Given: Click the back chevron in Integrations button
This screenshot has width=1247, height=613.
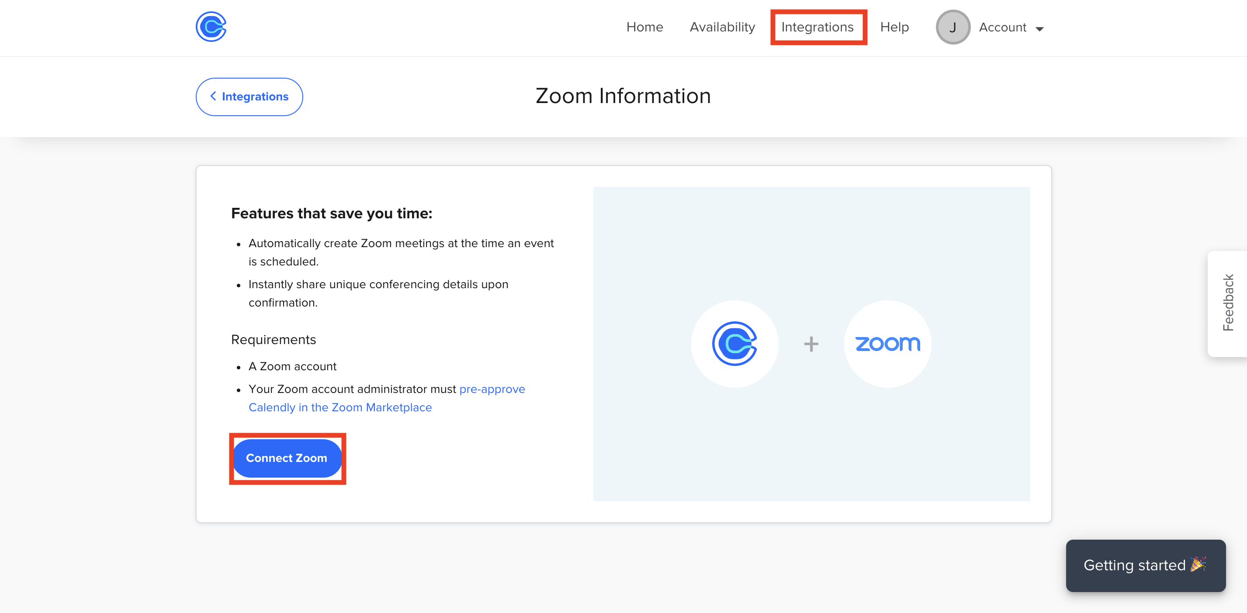Looking at the screenshot, I should pos(213,96).
